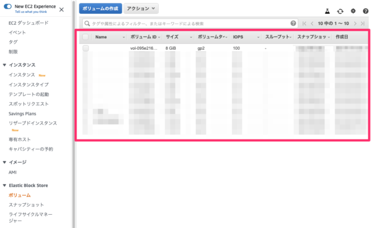Viewport: 371px width, 228px height.
Task: Open the help question mark icon
Action: tap(366, 11)
